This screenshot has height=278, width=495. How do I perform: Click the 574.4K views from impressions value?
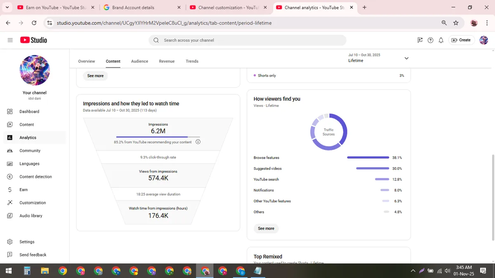point(158,178)
